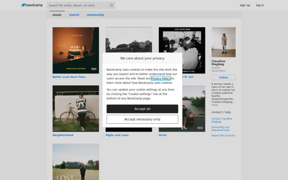The height and width of the screenshot is (180, 288).
Task: Open the Neighborhood album cover
Action: pos(76,108)
